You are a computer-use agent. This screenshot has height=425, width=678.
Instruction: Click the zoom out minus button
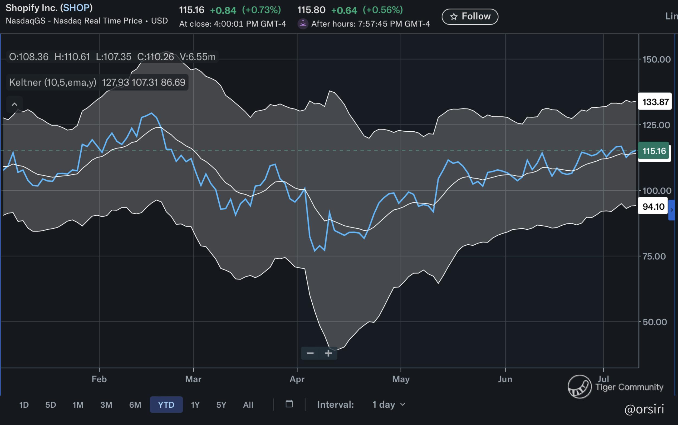pos(310,353)
